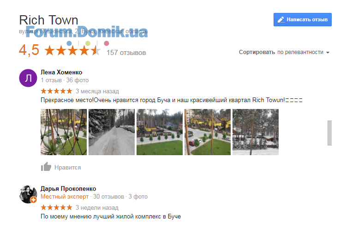The image size is (346, 236).
Task: Open the snowy road photo
Action: click(112, 132)
